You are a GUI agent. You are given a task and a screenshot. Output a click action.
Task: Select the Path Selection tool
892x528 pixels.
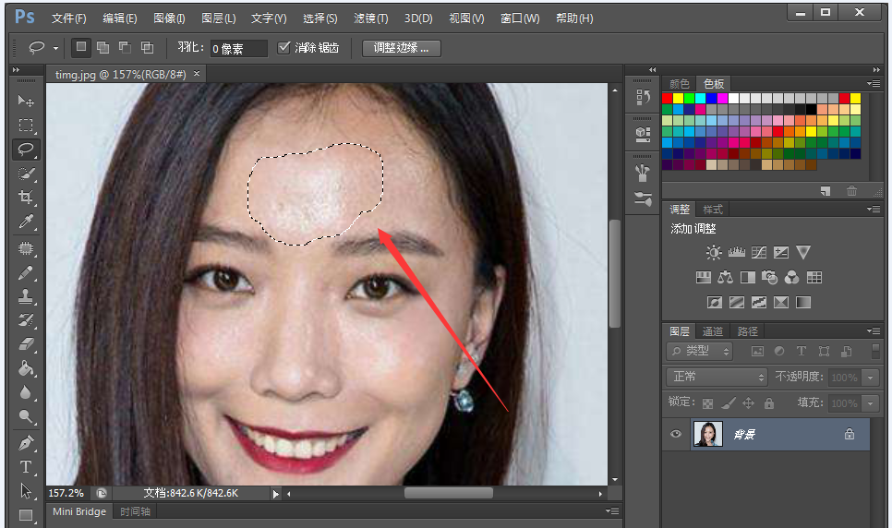pos(26,490)
